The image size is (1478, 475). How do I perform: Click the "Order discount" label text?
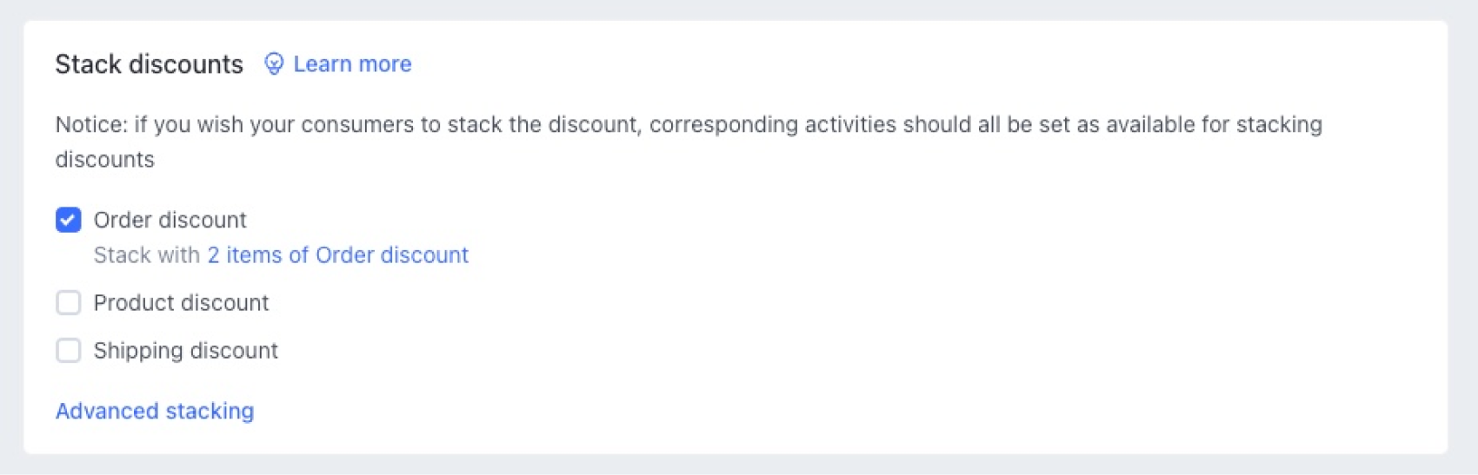pyautogui.click(x=170, y=220)
